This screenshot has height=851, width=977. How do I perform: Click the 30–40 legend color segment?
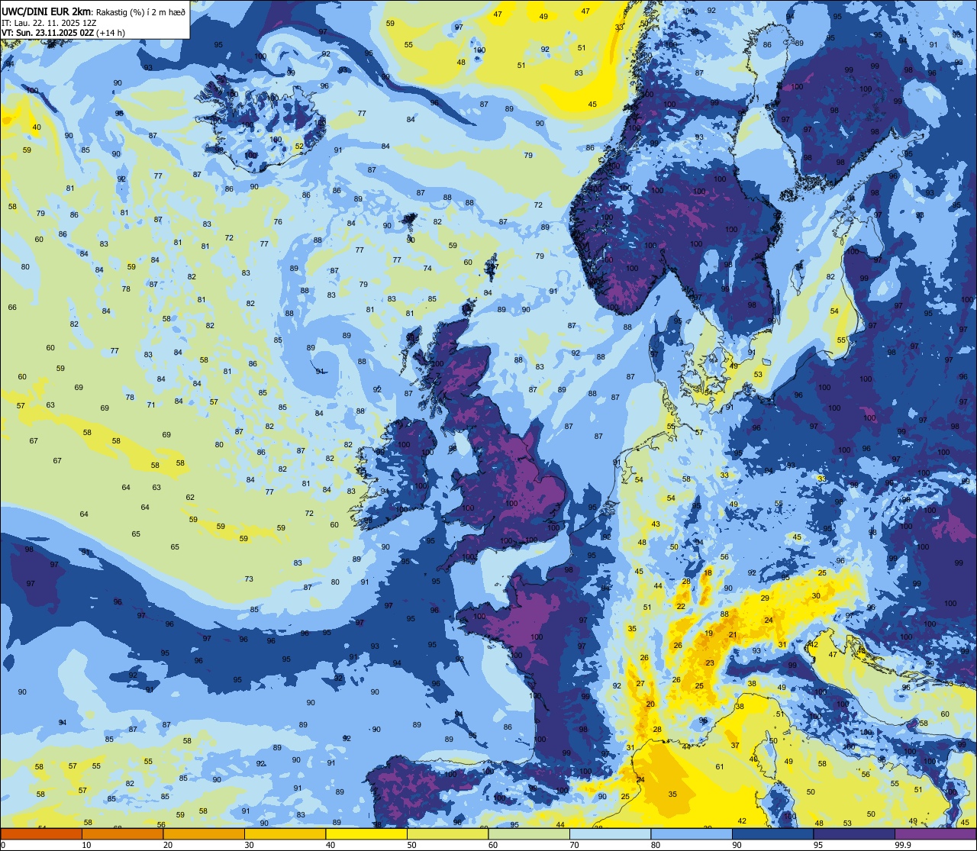pyautogui.click(x=285, y=833)
